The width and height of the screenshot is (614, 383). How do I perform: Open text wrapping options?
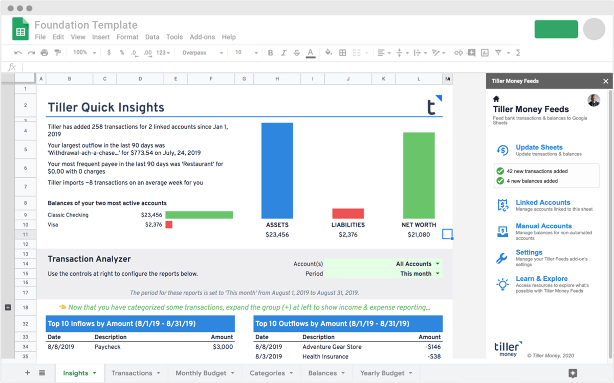pyautogui.click(x=420, y=53)
